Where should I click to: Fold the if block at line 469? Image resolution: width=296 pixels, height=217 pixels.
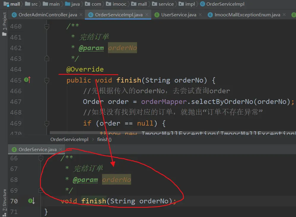47,123
